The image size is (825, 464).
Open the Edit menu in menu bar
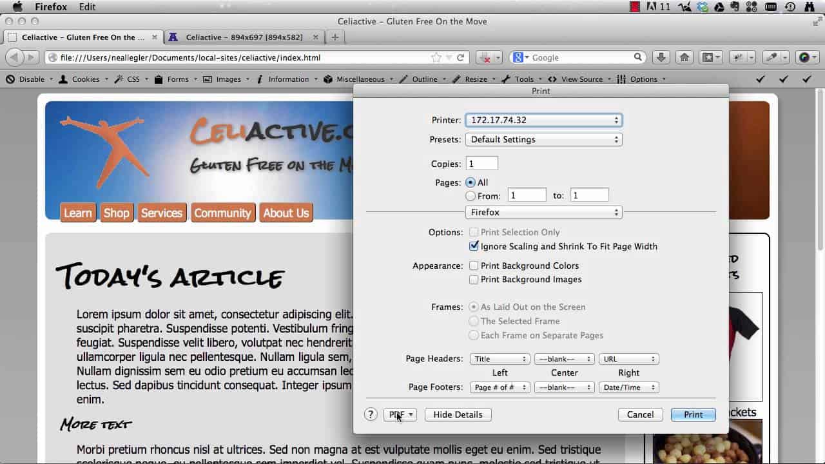[x=87, y=7]
